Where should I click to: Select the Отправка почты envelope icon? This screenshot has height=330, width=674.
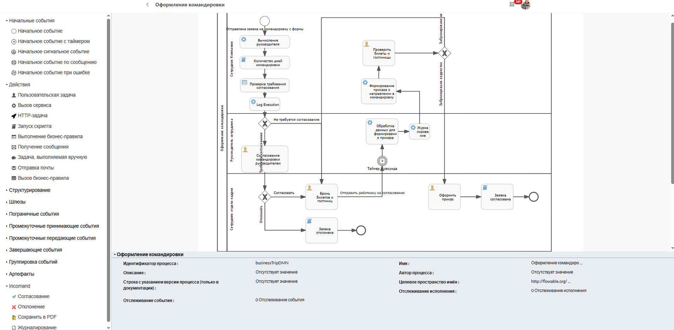[x=14, y=168]
